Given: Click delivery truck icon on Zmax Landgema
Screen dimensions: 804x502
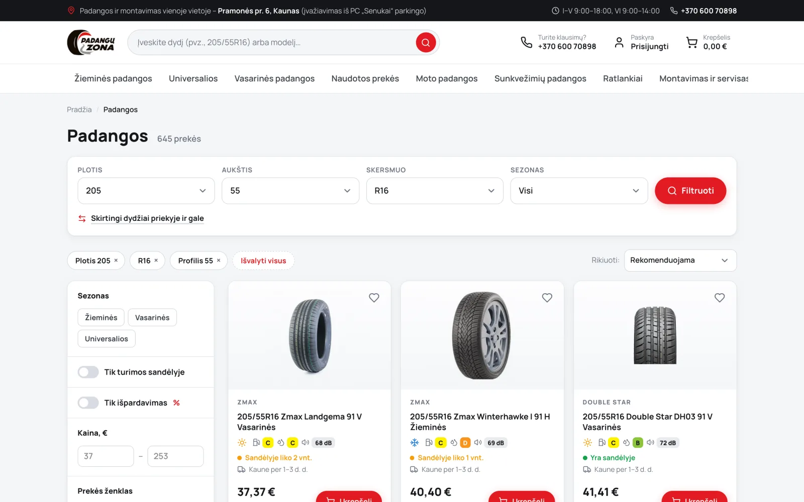Looking at the screenshot, I should tap(241, 469).
